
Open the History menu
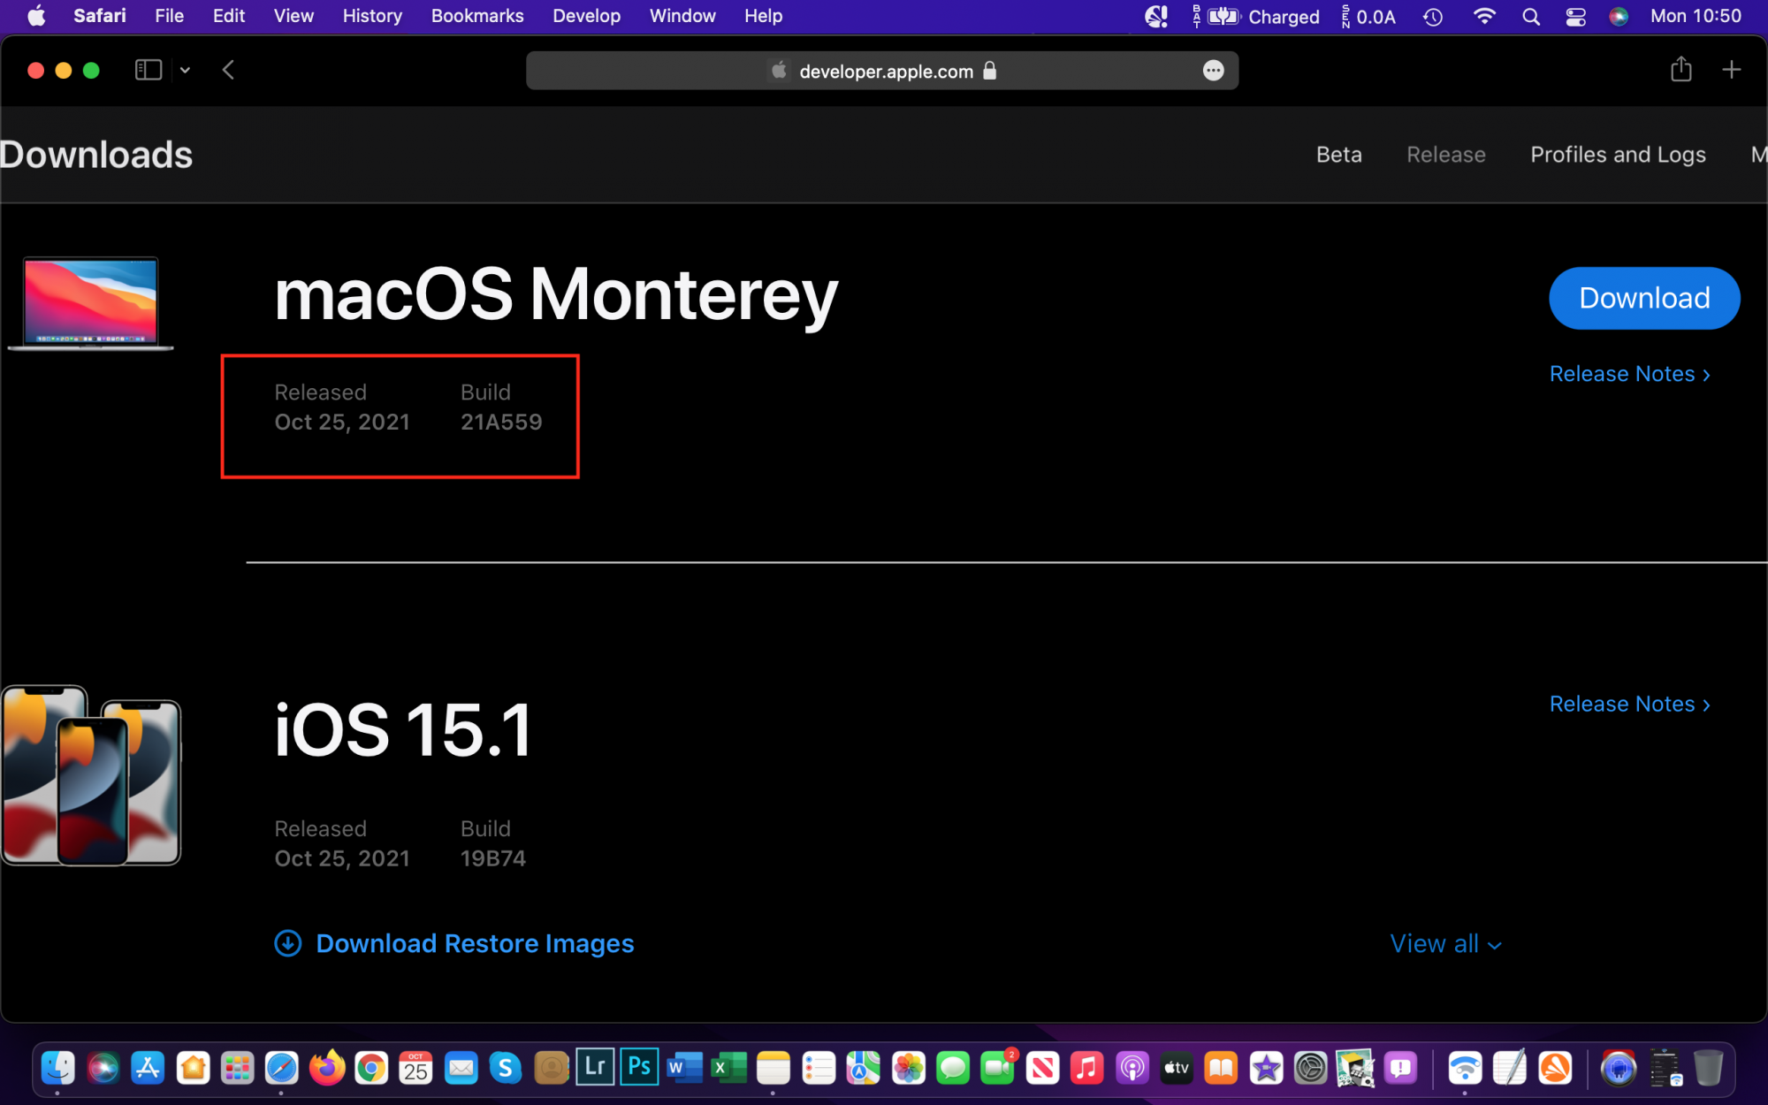pos(372,16)
